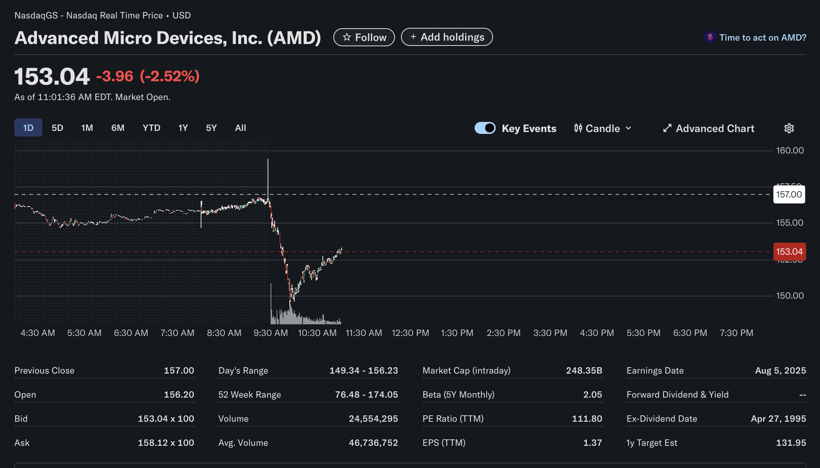Viewport: 820px width, 468px height.
Task: Select the YTD range tab
Action: tap(151, 128)
